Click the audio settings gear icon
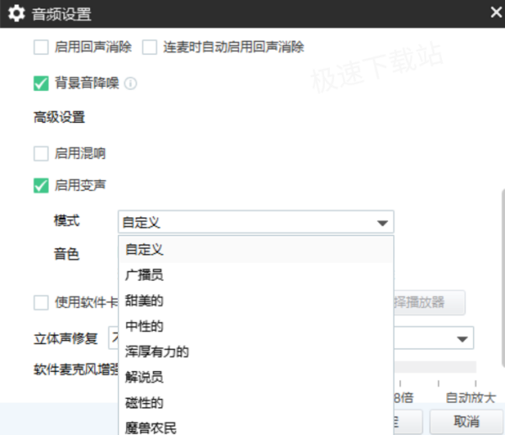 tap(17, 13)
